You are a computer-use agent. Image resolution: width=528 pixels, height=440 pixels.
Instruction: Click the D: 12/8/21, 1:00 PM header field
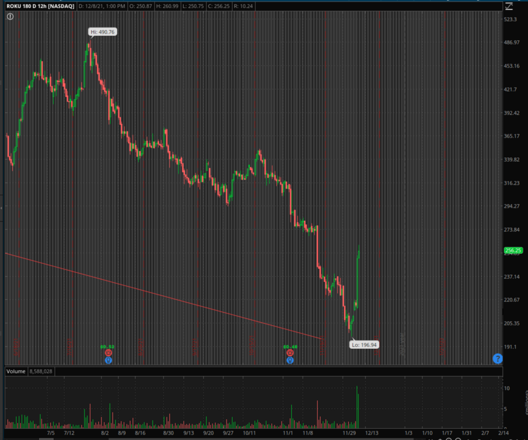102,6
